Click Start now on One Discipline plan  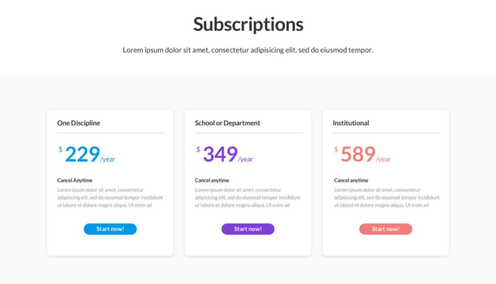(x=110, y=229)
